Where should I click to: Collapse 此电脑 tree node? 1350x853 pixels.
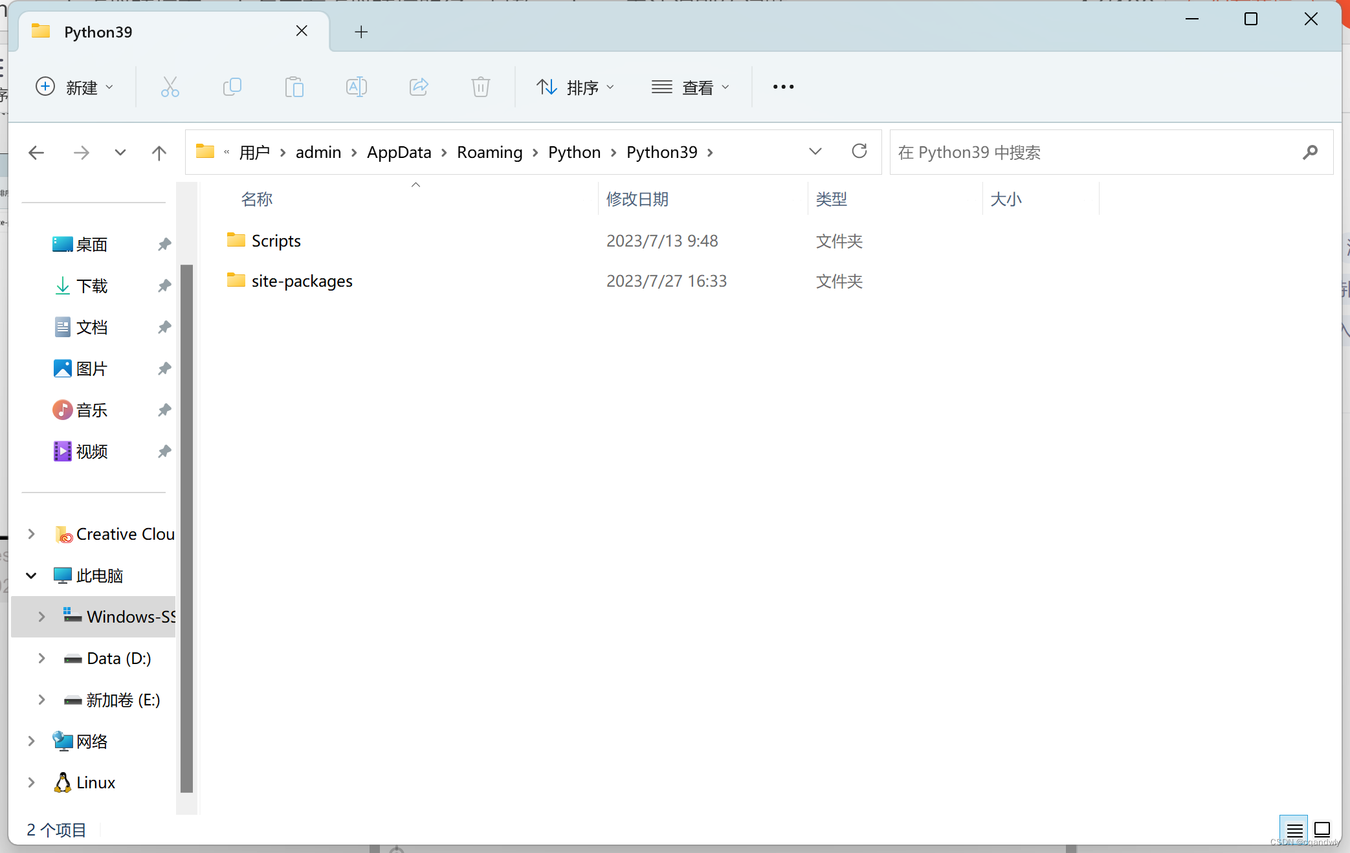tap(31, 575)
